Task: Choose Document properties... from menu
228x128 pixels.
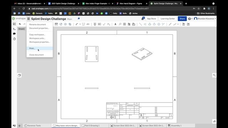Action: (40, 28)
